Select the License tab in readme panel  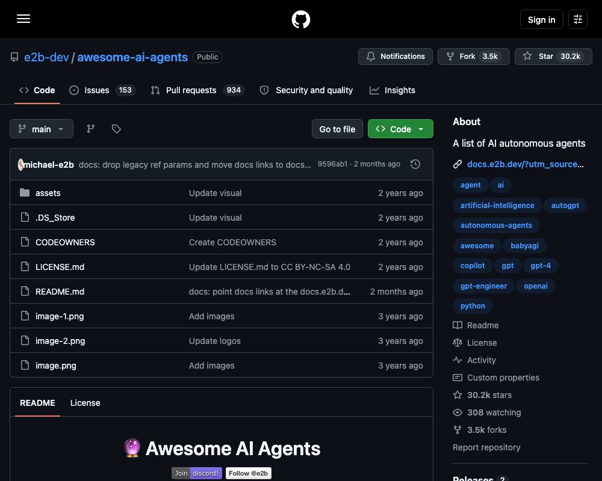(85, 403)
